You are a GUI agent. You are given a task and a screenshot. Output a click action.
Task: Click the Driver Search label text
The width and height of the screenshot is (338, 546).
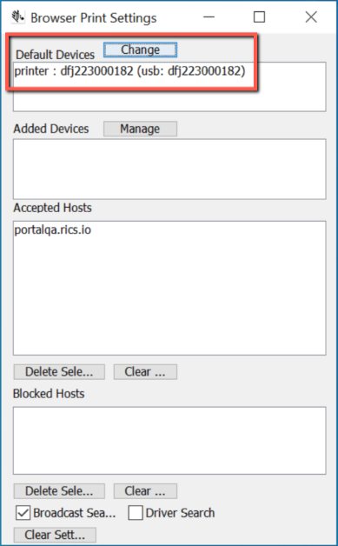click(x=180, y=513)
